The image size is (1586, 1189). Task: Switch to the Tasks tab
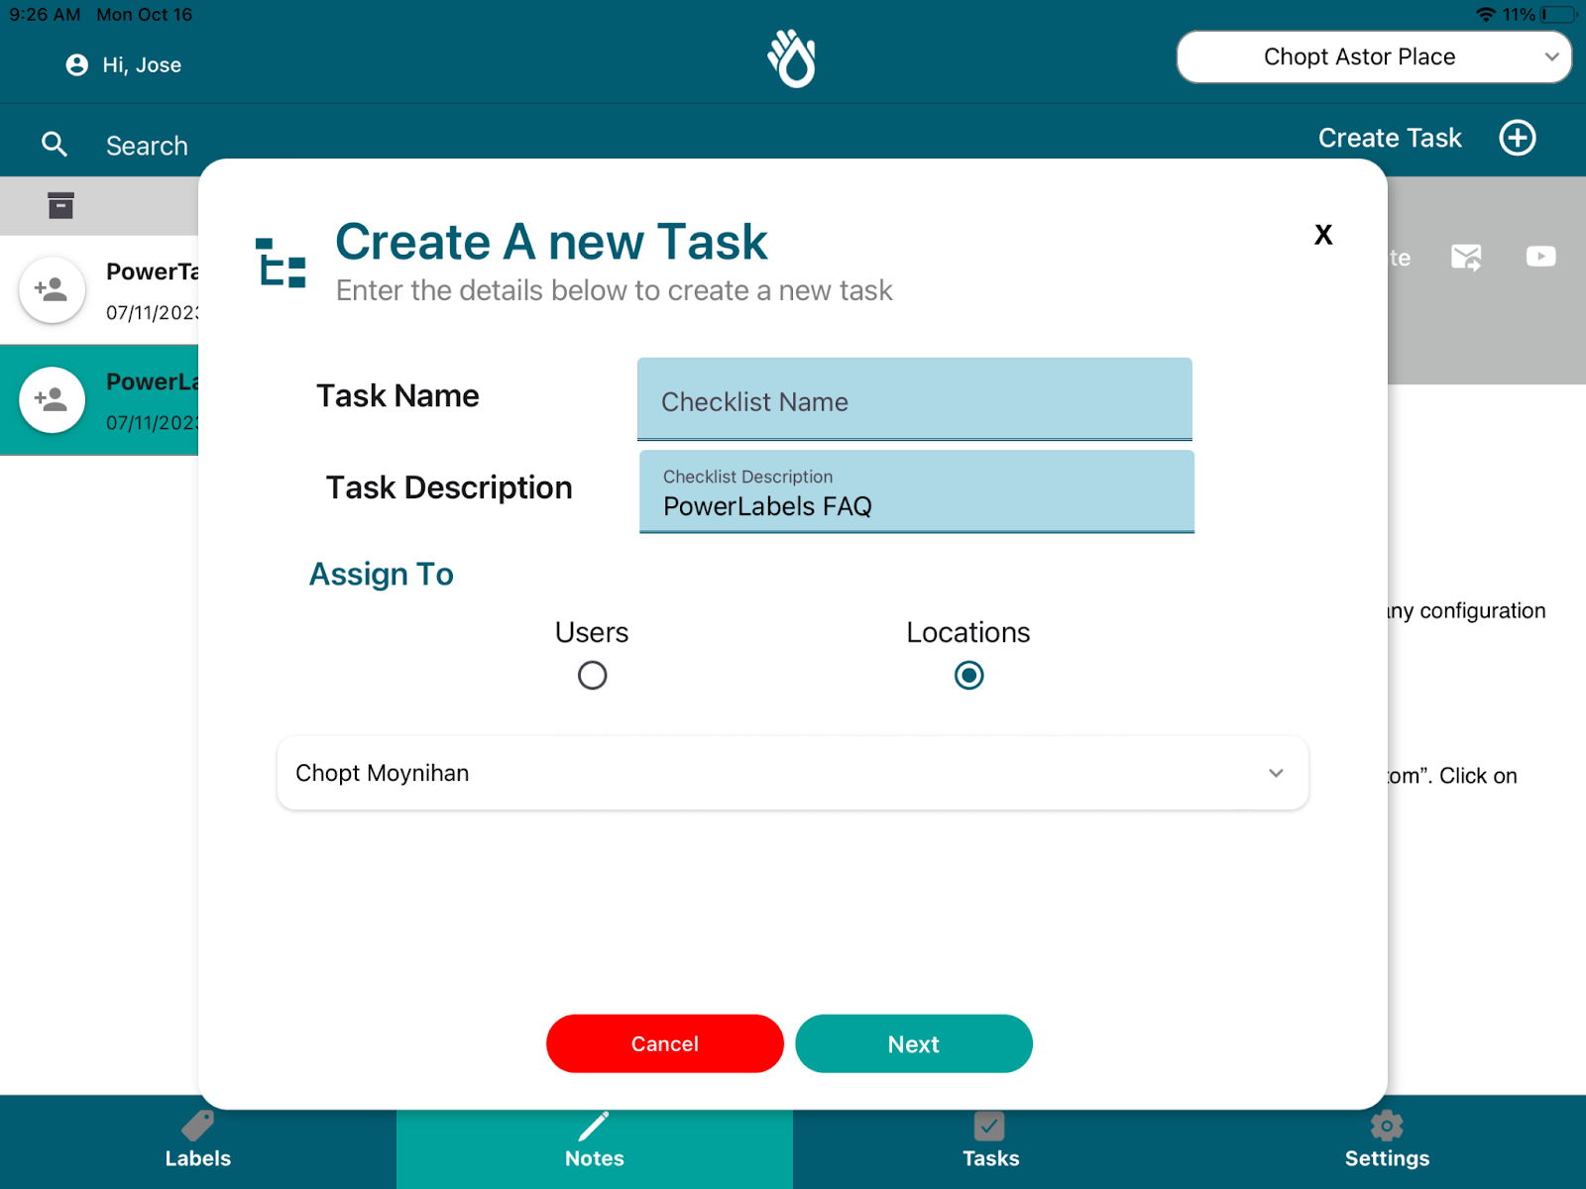991,1141
